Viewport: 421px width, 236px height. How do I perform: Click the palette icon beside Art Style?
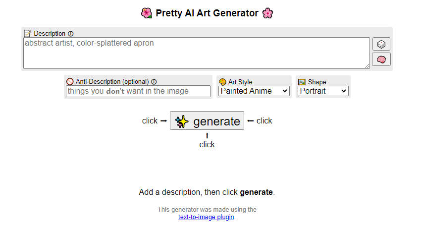coord(222,82)
